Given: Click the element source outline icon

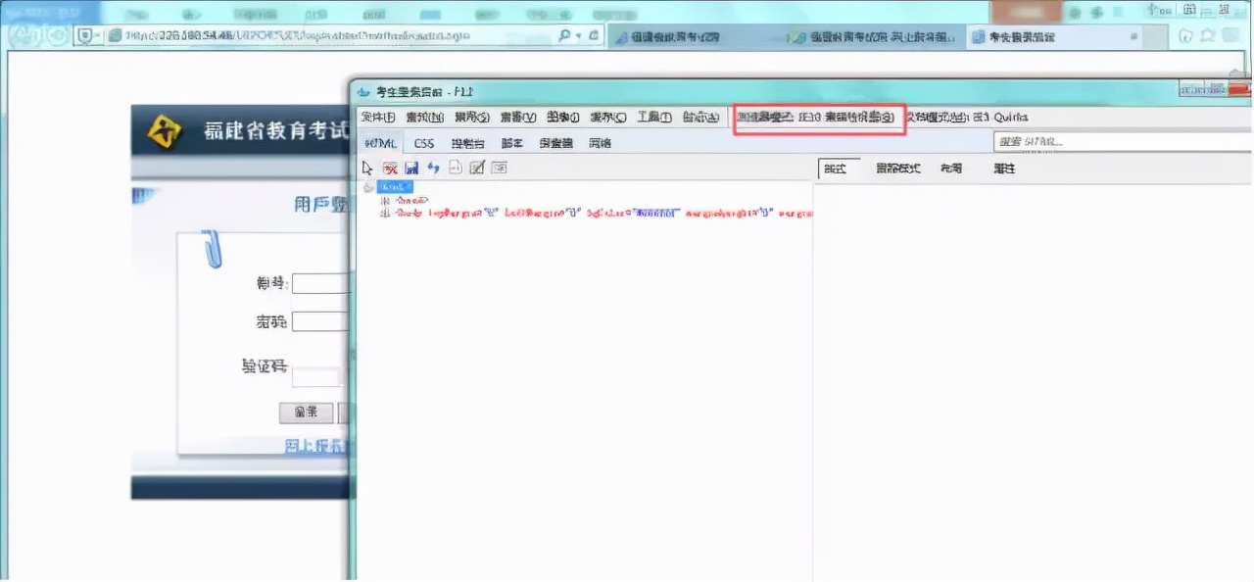Looking at the screenshot, I should 456,168.
